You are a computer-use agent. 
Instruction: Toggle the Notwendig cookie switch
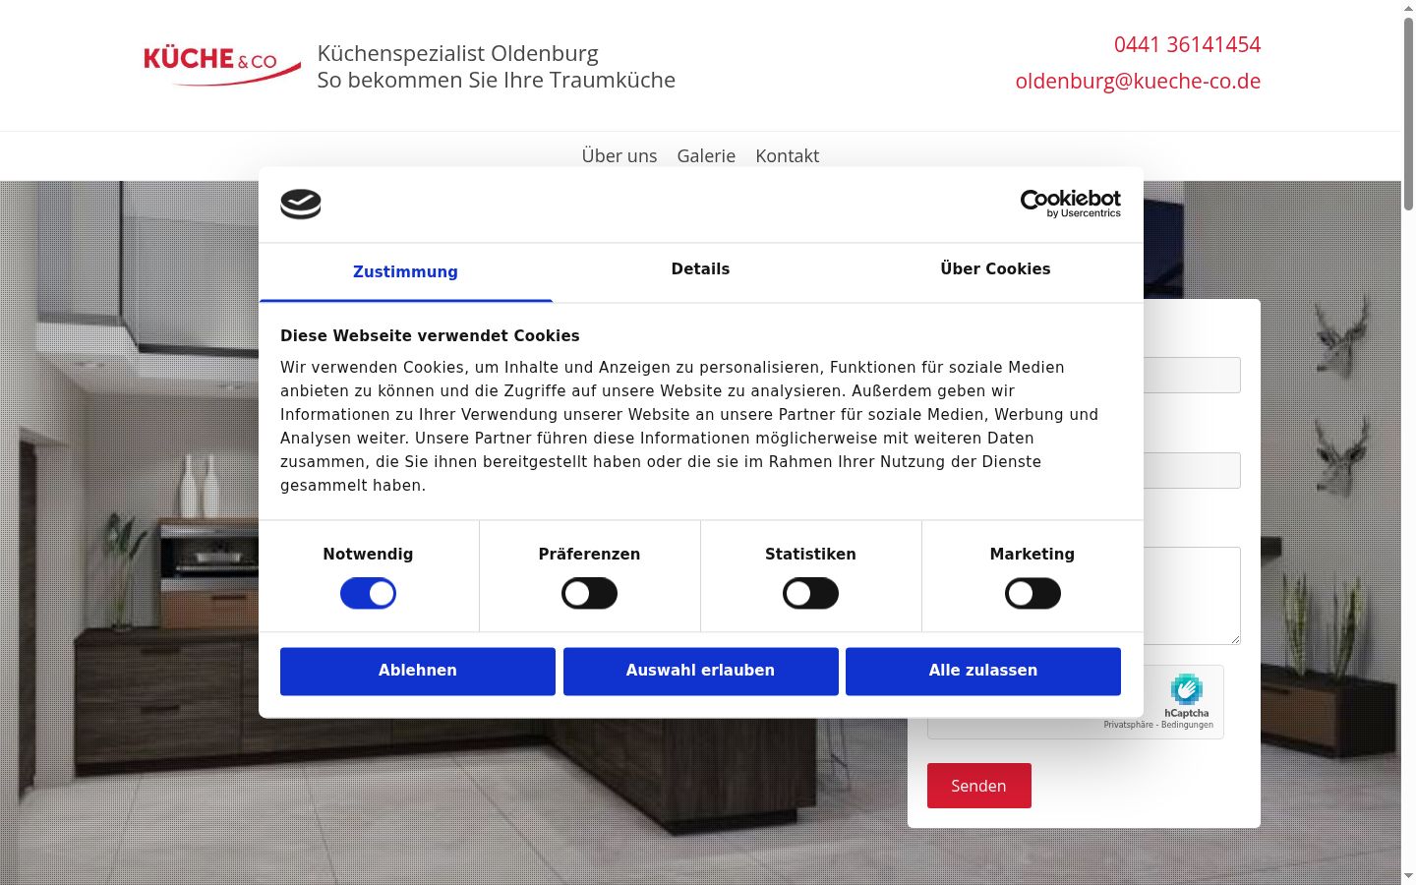(368, 594)
